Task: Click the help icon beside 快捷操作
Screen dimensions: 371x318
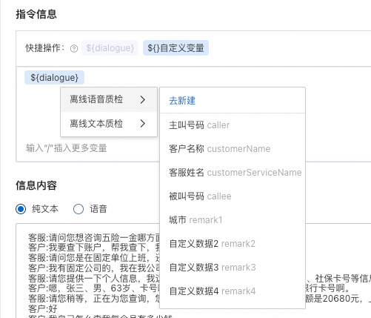Action: (74, 49)
